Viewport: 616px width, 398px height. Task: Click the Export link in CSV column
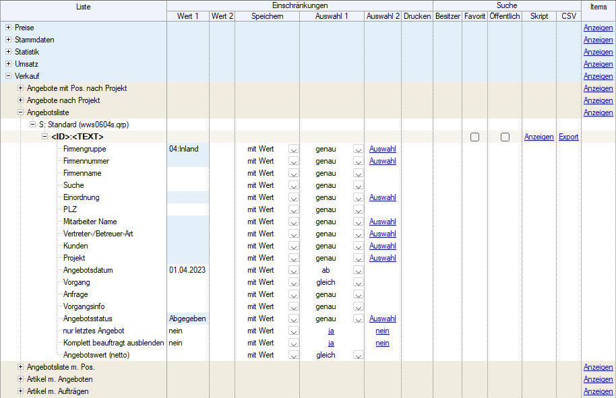568,137
